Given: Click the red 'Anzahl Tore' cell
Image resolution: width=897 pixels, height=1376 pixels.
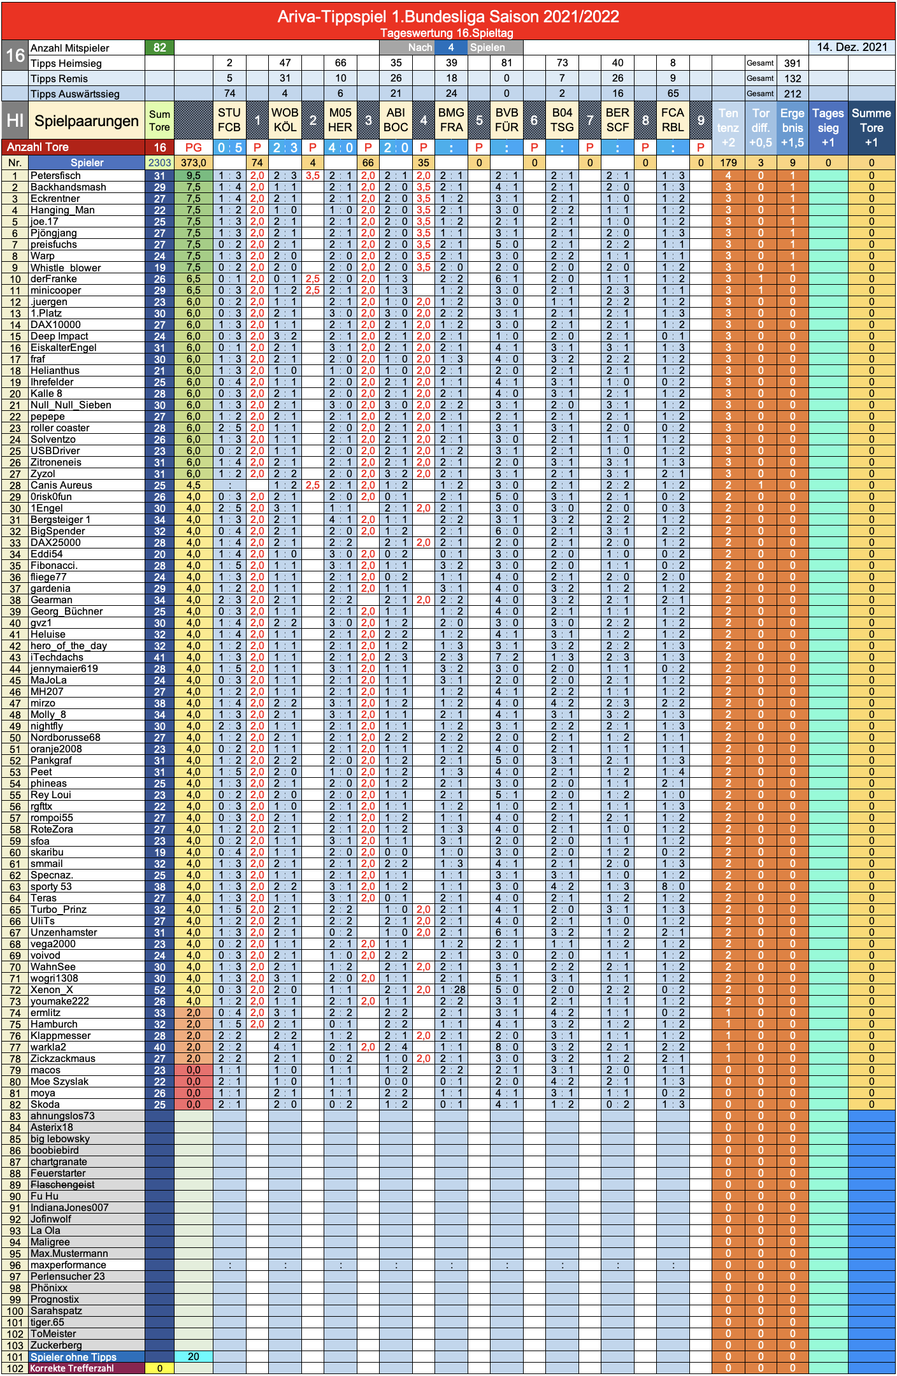Looking at the screenshot, I should 73,147.
